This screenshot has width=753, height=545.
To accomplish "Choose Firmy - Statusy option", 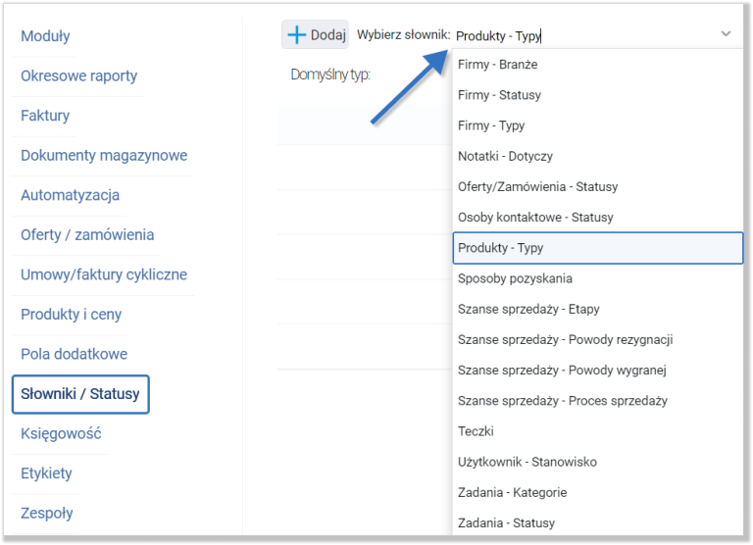I will pos(499,95).
